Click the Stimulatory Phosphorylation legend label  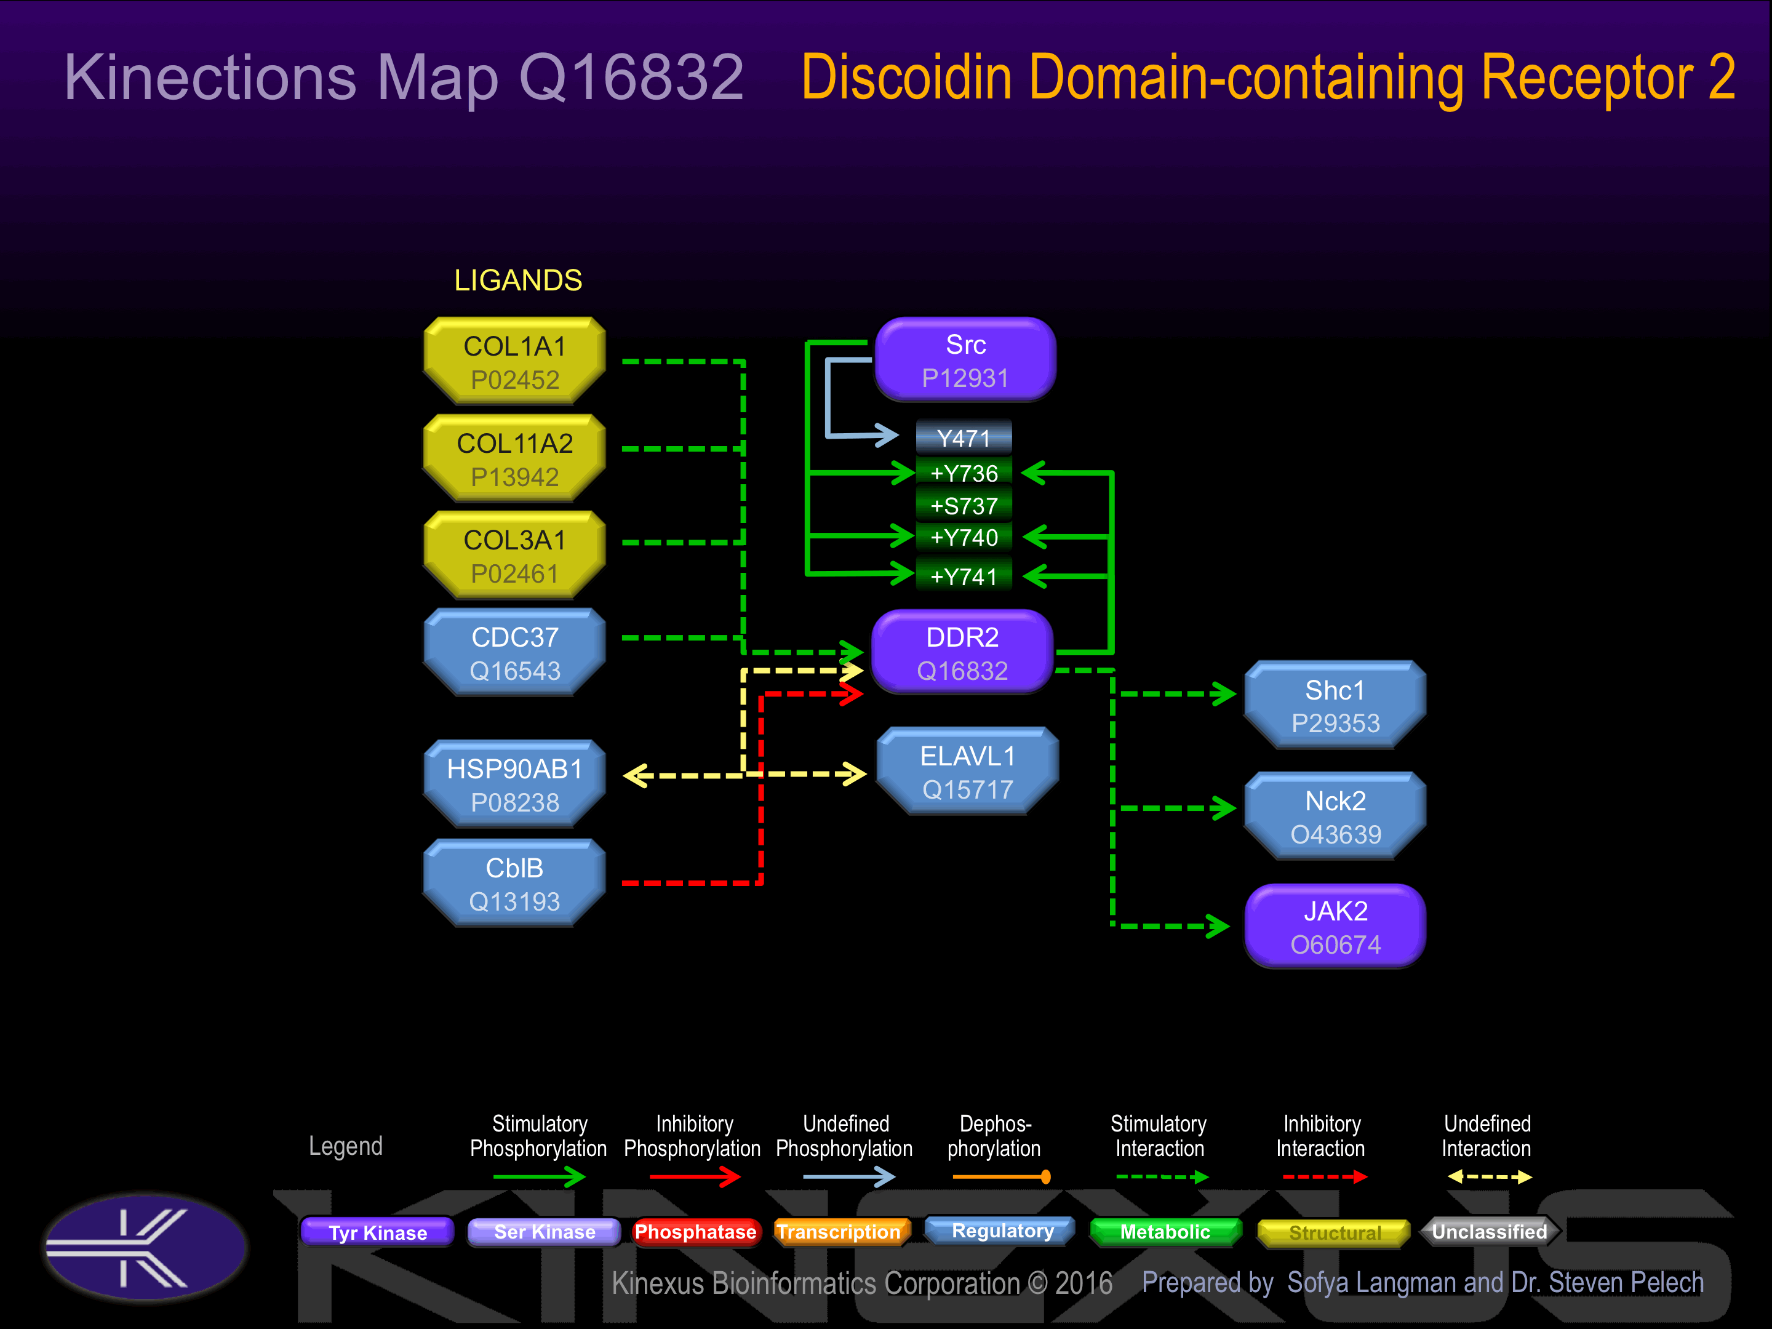(538, 1136)
